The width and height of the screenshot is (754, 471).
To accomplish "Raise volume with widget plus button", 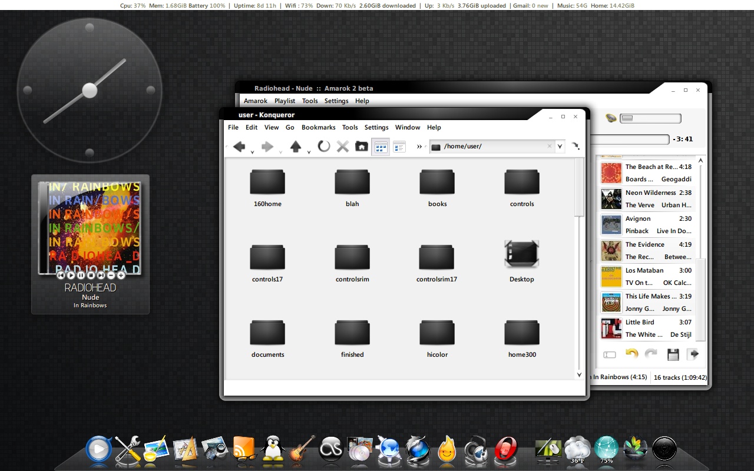I will pos(121,275).
